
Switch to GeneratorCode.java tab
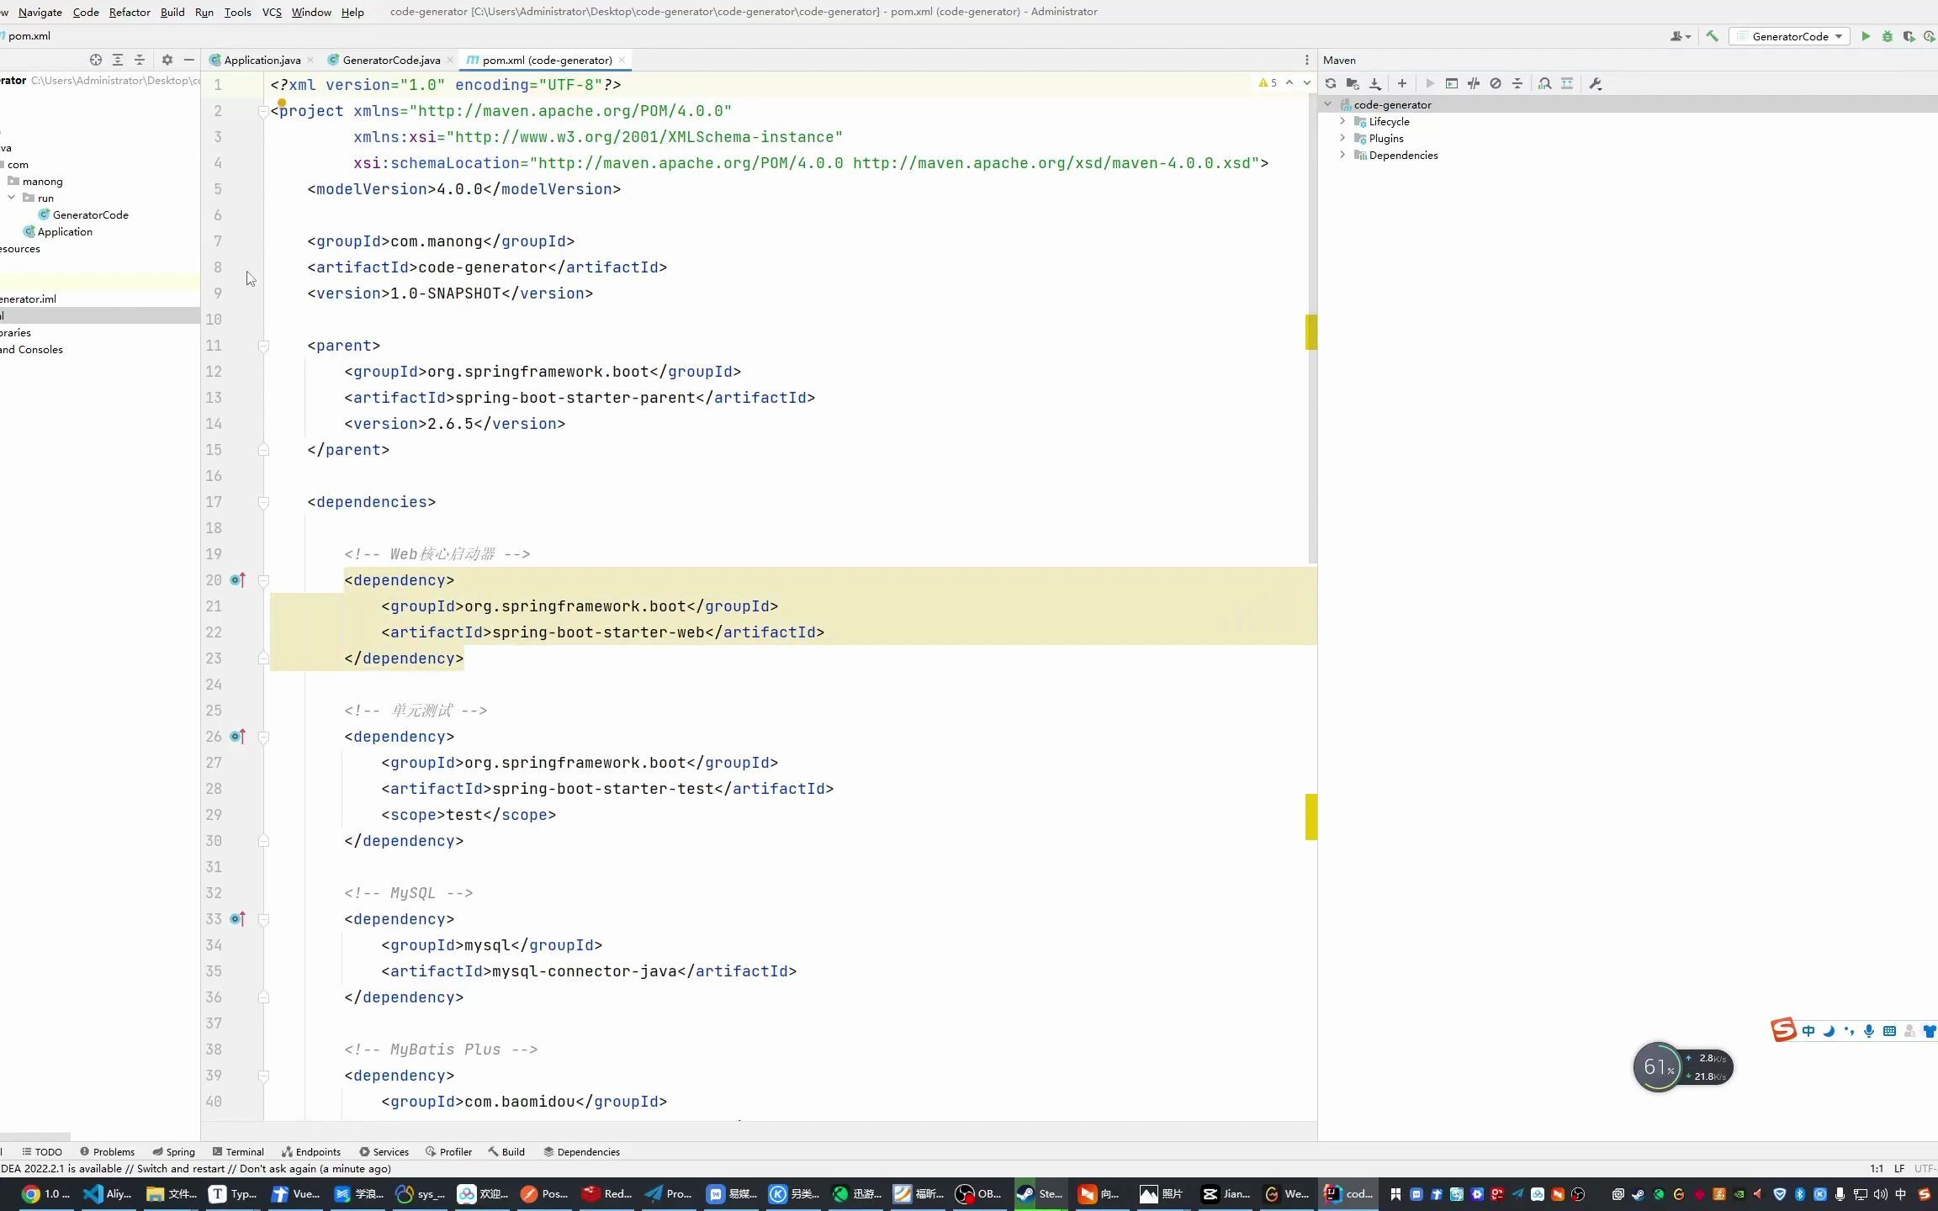391,60
